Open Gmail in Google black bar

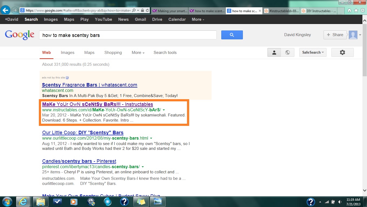tap(140, 19)
